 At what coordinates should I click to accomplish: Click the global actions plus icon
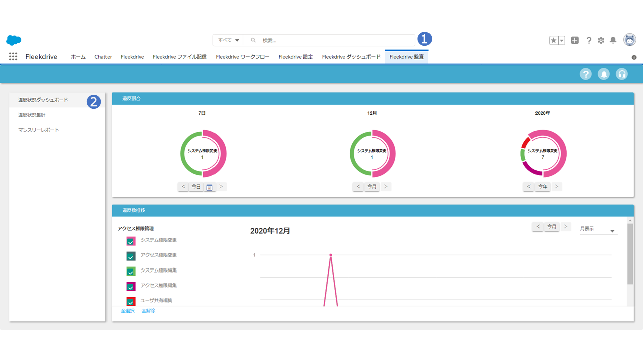point(575,41)
